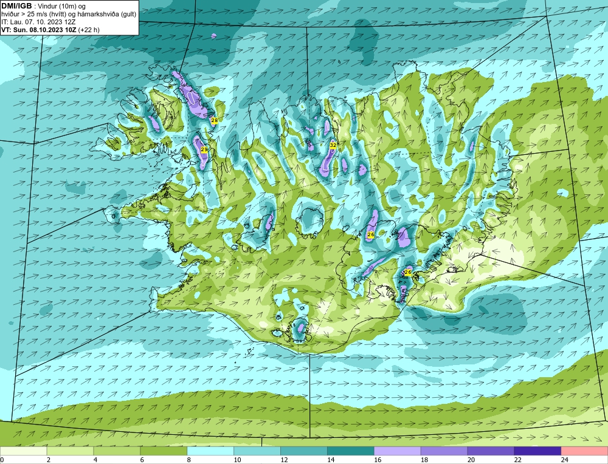Click the teal 12–14 m/s legend swatch
Viewport: 608px width, 464px height.
(304, 451)
